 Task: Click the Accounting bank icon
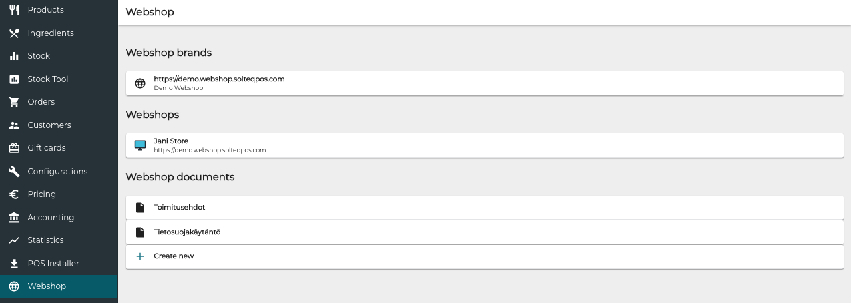pos(14,218)
